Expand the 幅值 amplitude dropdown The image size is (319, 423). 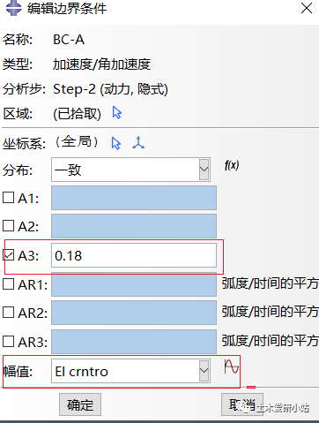click(x=130, y=371)
